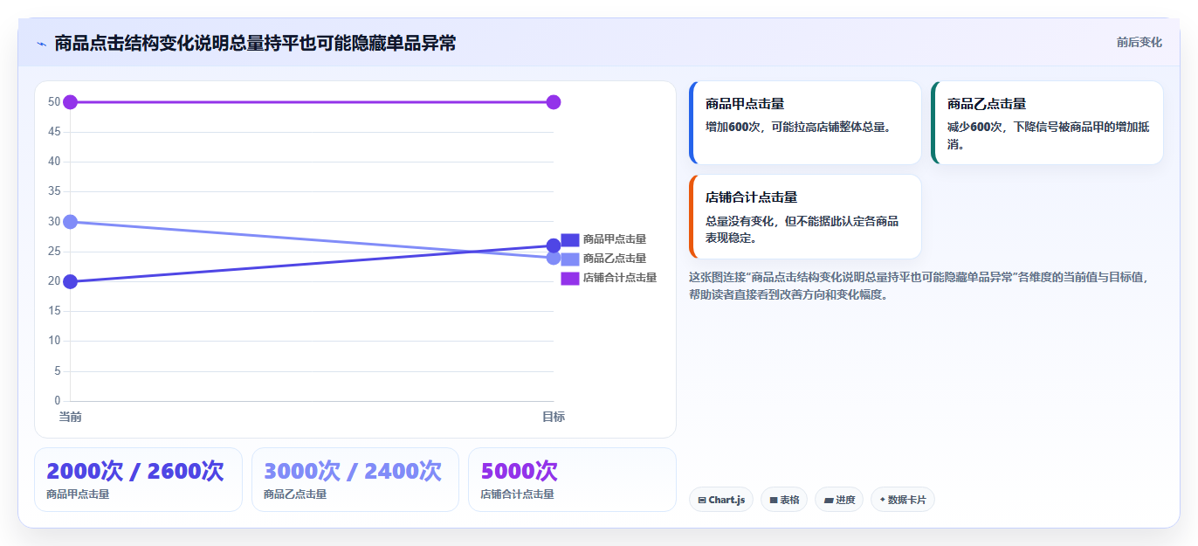Image resolution: width=1198 pixels, height=546 pixels.
Task: Click 商品甲点击量 caption under 2000次 stat
Action: 78,494
